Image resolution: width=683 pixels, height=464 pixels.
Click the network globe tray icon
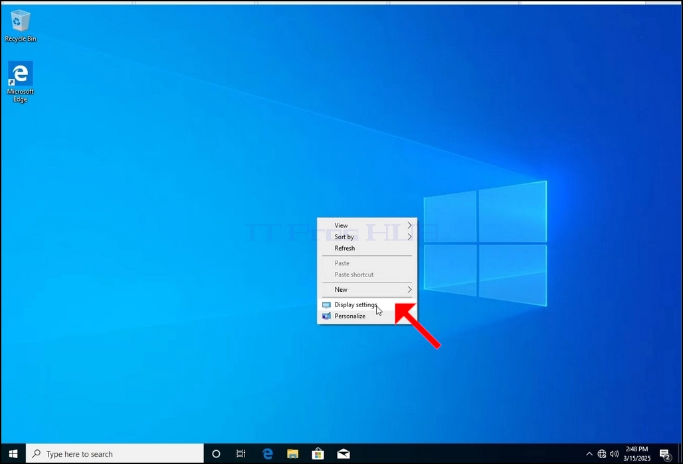[x=601, y=454]
